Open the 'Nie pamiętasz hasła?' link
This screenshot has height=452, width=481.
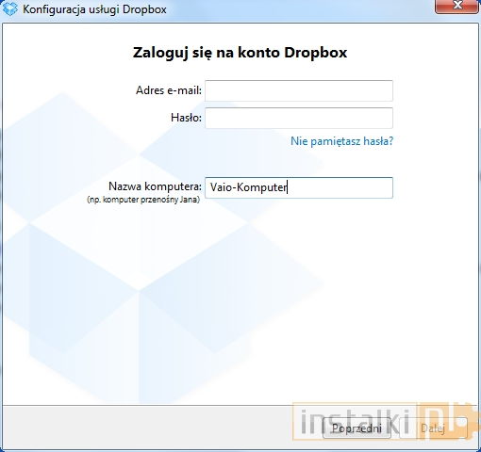point(341,141)
